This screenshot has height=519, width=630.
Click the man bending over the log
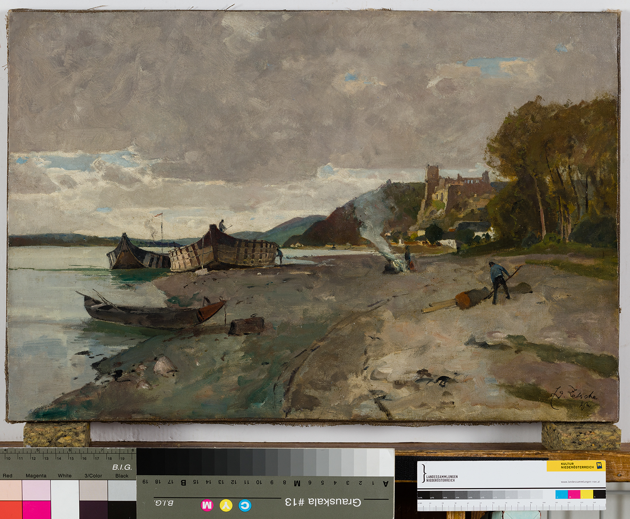point(499,282)
